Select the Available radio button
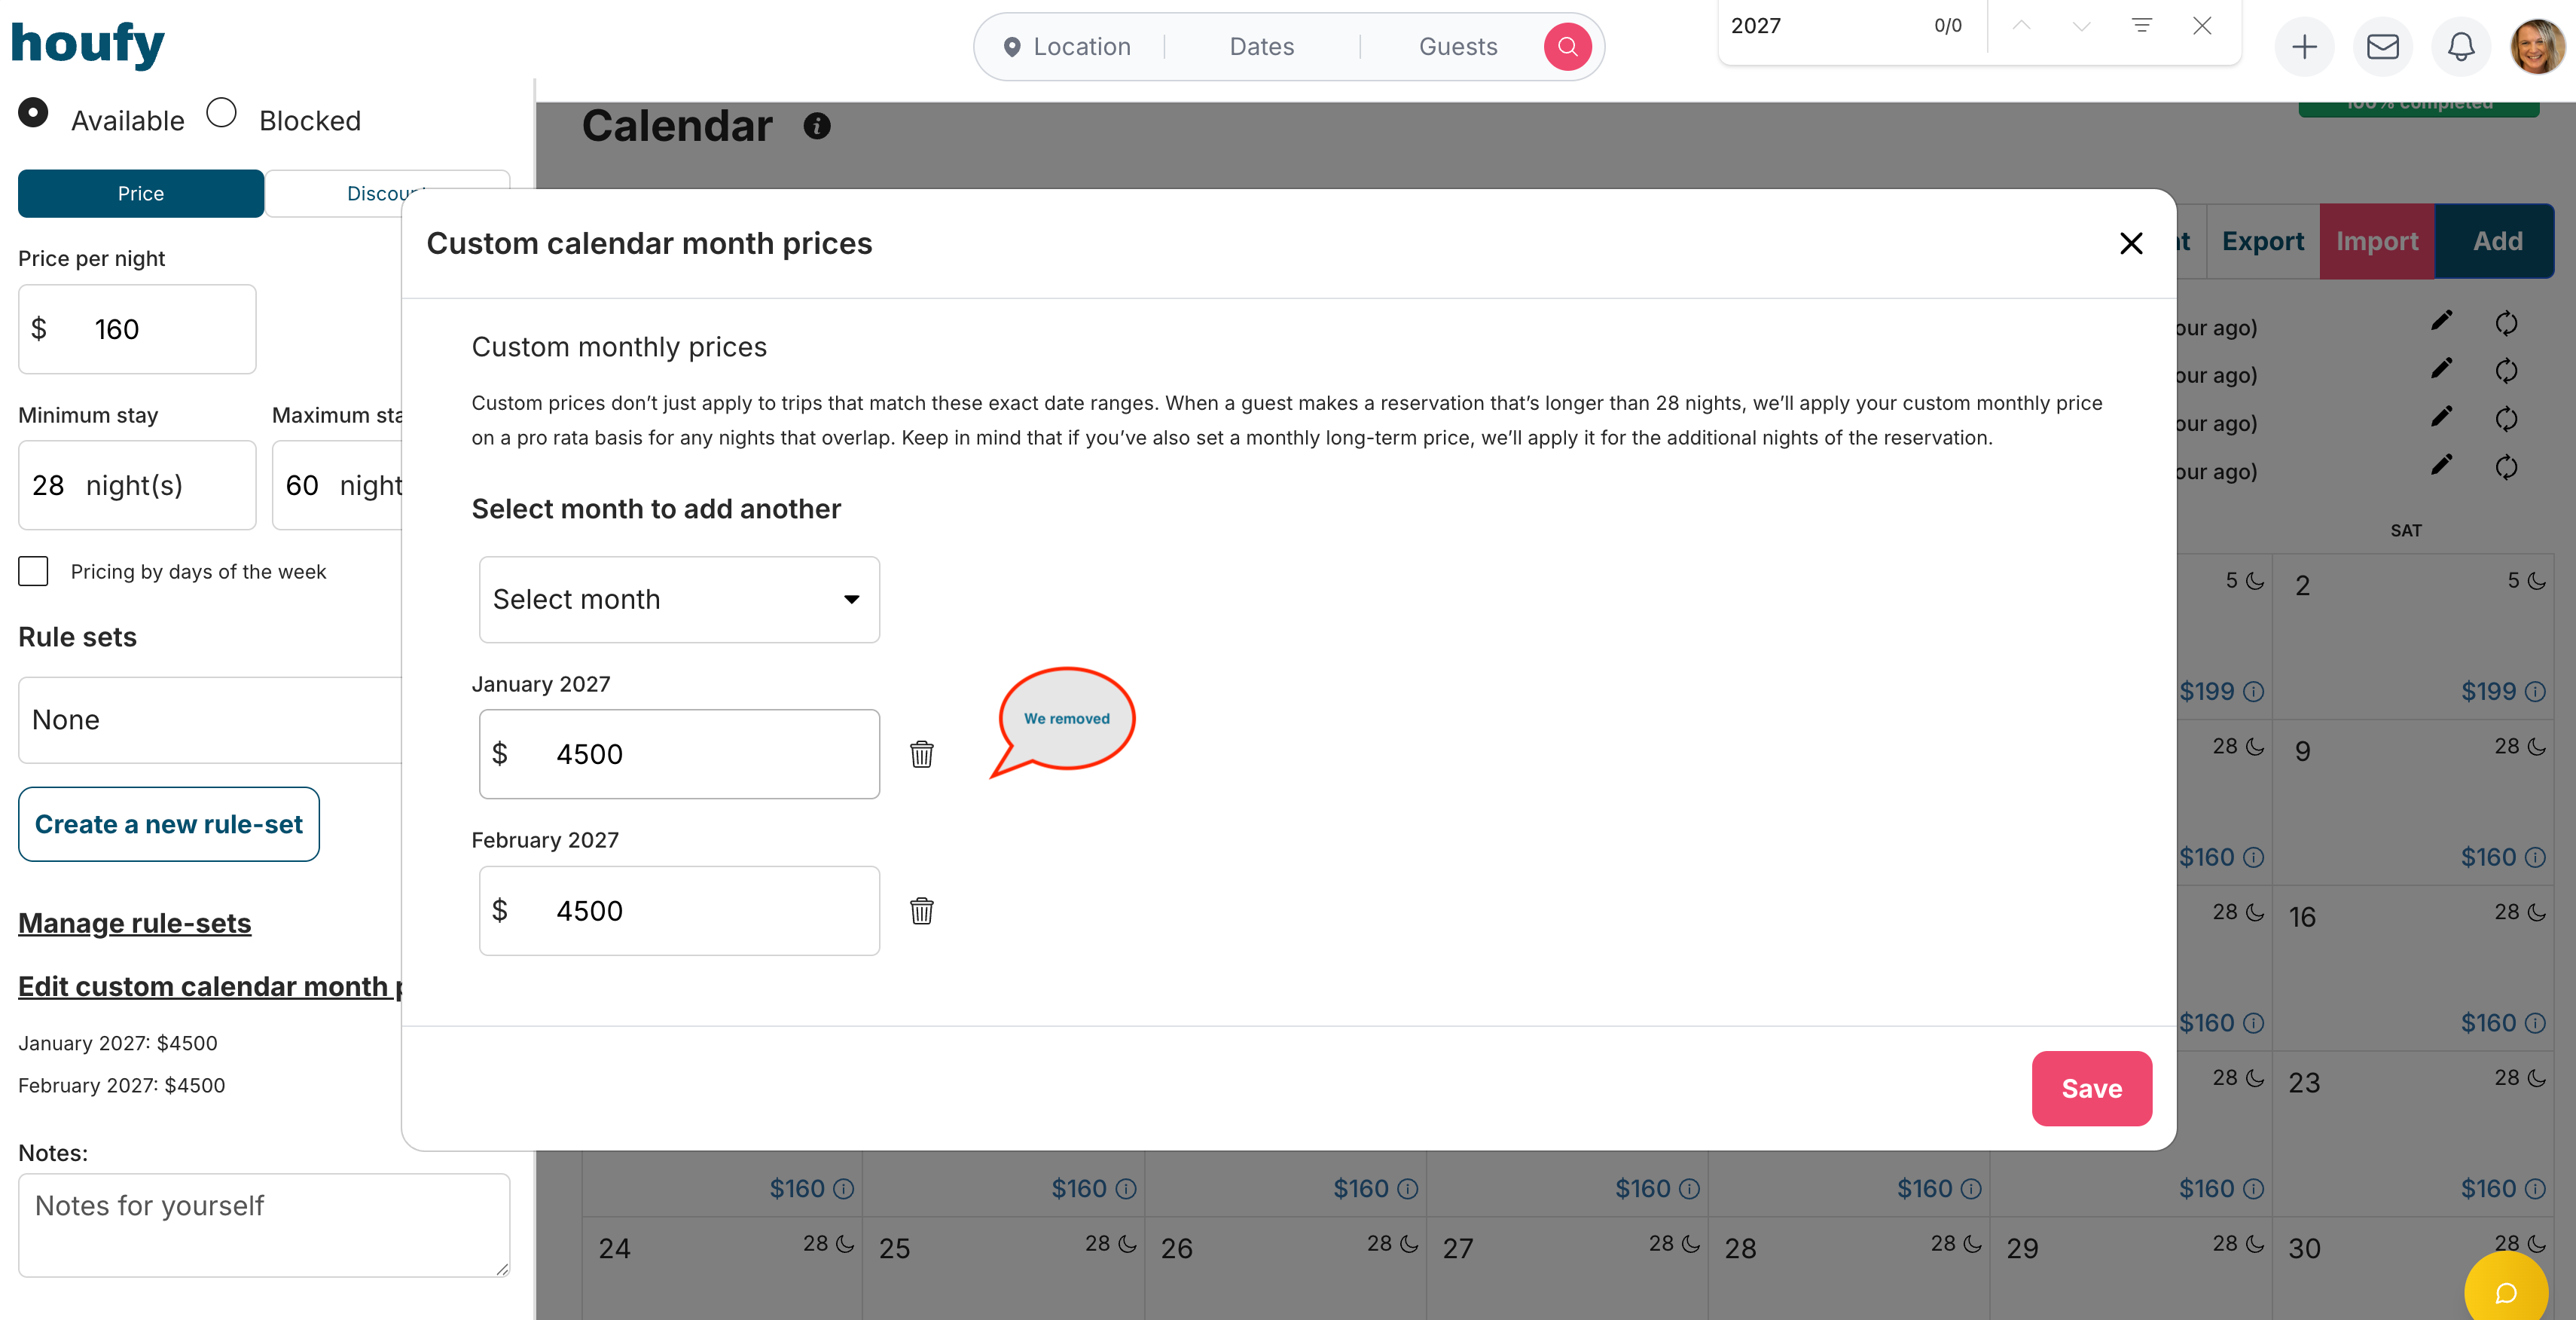 pos(33,113)
